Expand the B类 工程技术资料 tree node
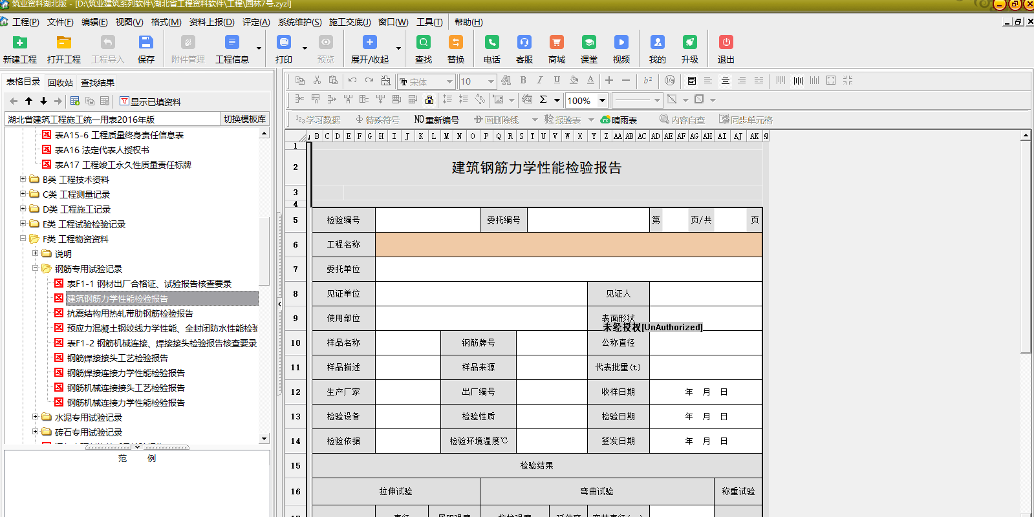Screen dimensions: 1034x517 coord(23,179)
